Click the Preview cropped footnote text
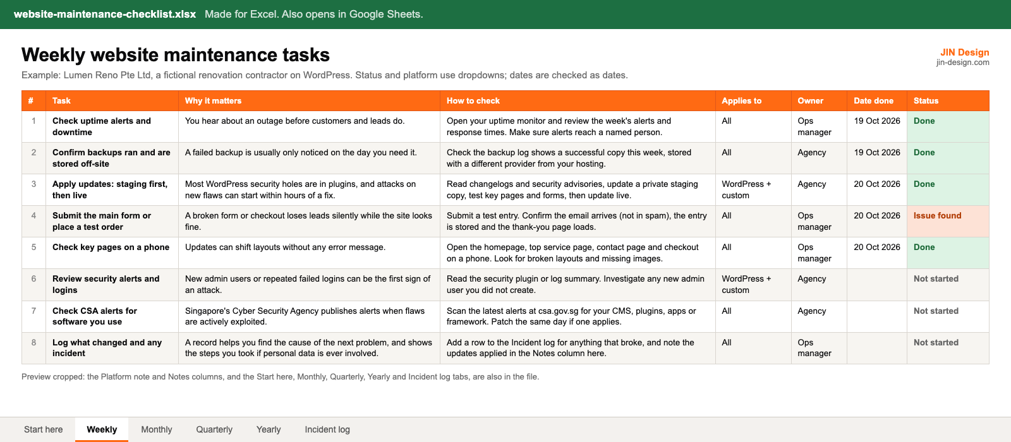This screenshot has height=442, width=1011. [280, 377]
